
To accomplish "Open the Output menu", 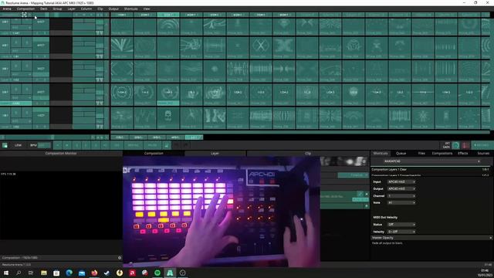I will click(113, 8).
